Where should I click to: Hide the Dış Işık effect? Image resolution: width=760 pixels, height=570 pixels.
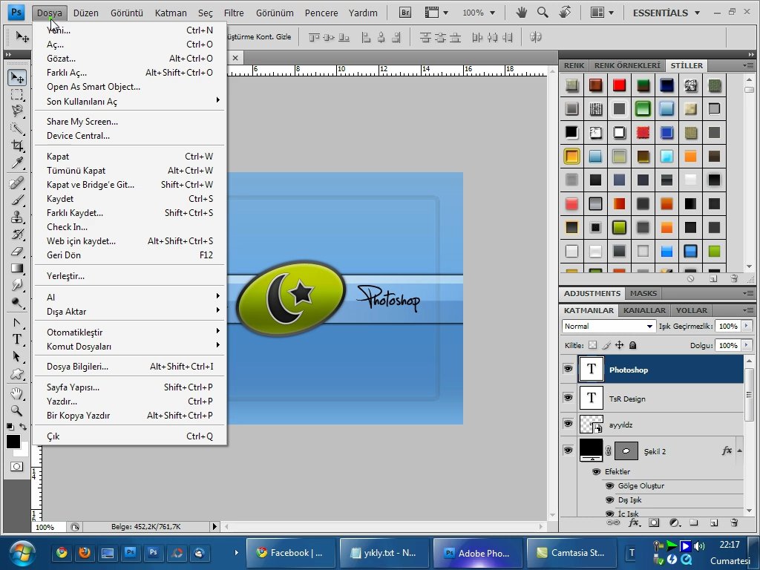[610, 499]
